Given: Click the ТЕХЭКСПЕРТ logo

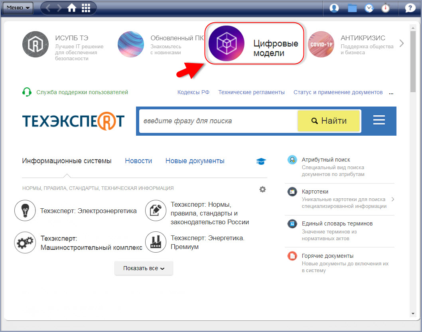Looking at the screenshot, I should click(73, 121).
